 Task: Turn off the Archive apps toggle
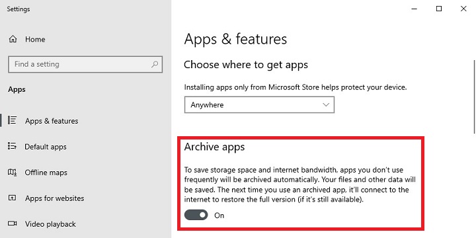pyautogui.click(x=196, y=216)
